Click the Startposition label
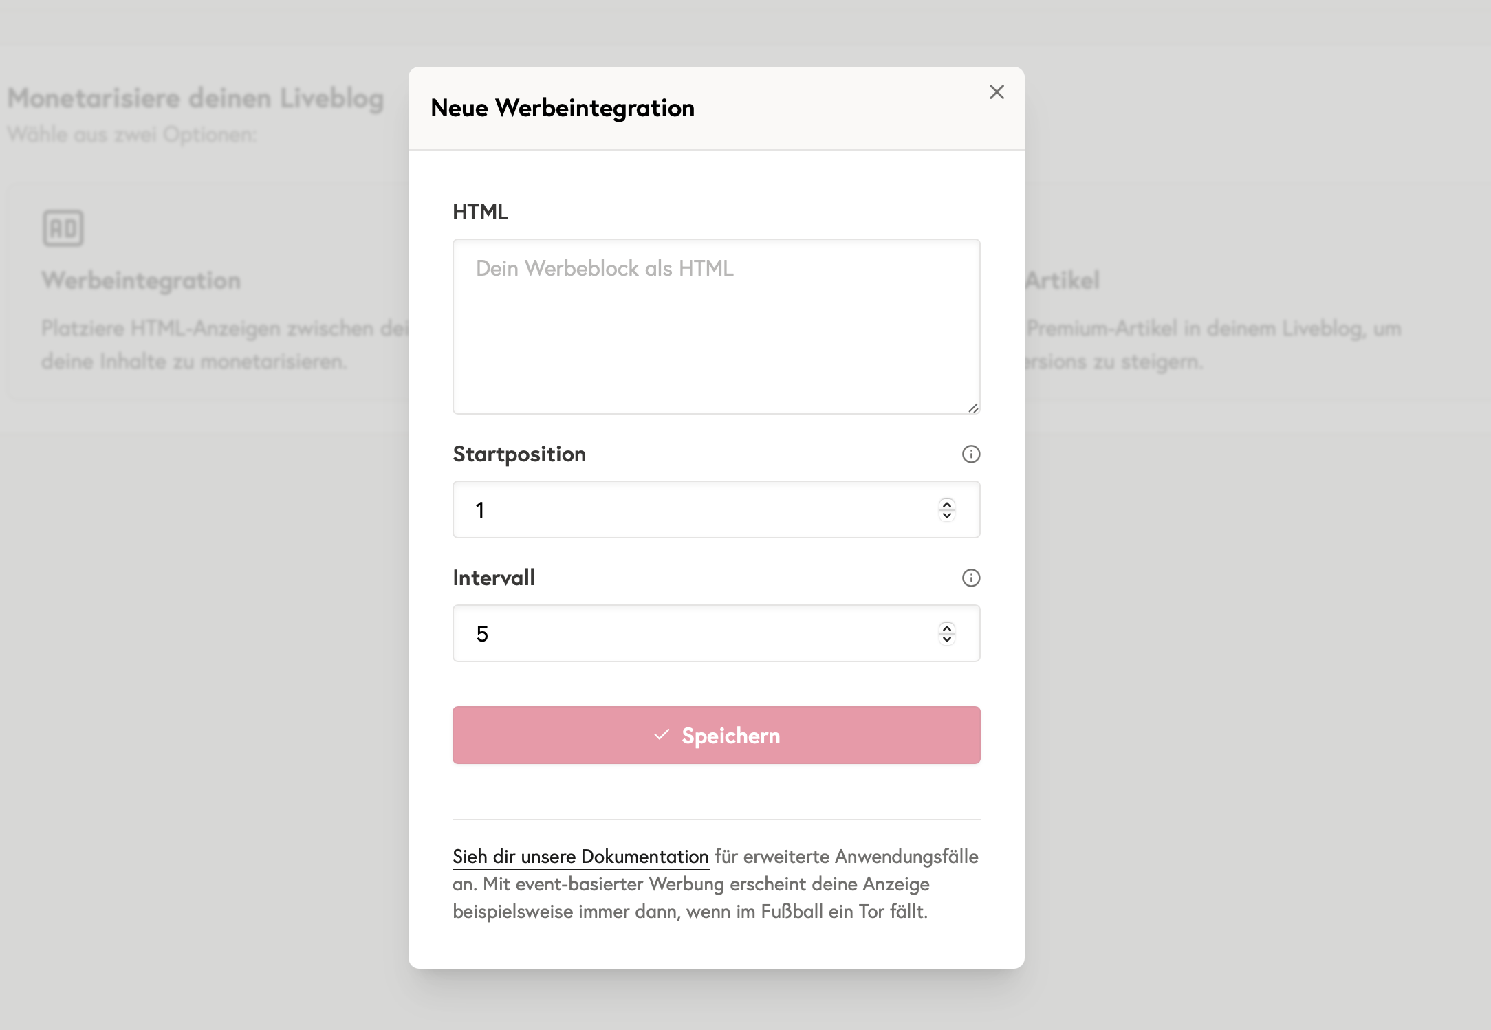 (519, 454)
